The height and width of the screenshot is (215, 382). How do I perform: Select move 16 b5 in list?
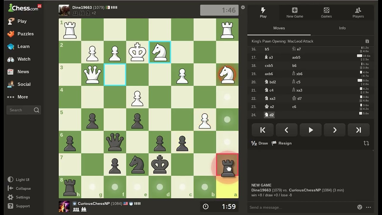pos(267,49)
